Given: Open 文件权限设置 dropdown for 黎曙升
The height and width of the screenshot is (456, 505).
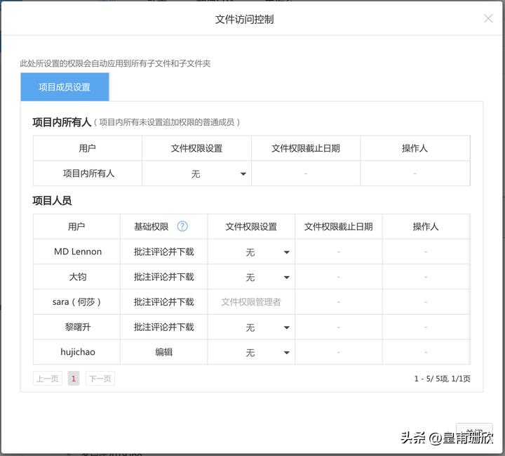Looking at the screenshot, I should click(x=251, y=327).
